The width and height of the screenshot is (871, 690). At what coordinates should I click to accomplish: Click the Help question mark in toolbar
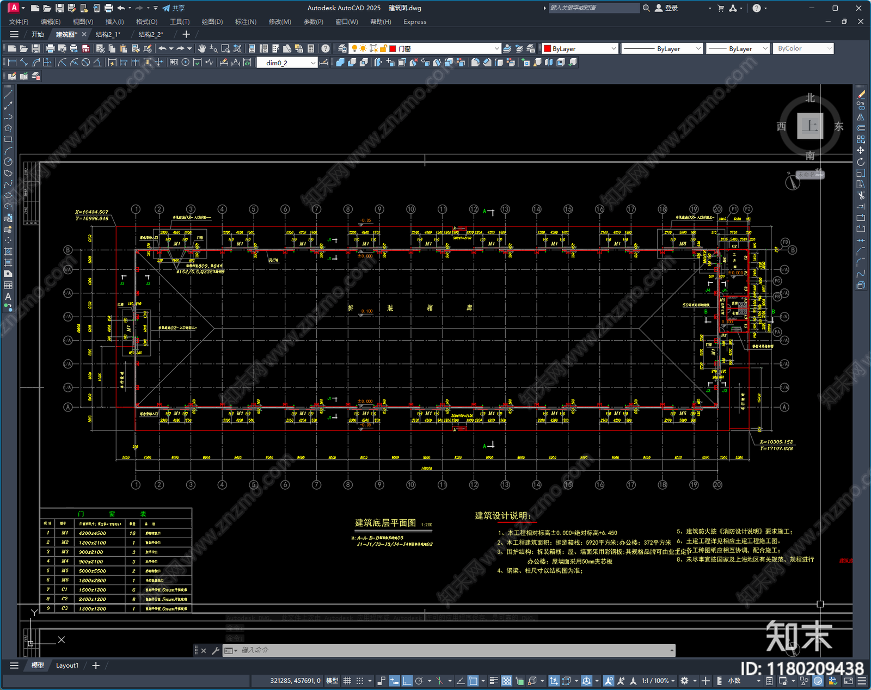[x=326, y=48]
